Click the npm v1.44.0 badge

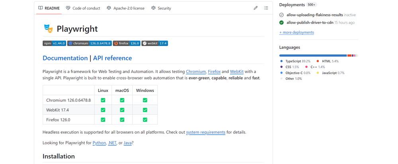pos(54,43)
